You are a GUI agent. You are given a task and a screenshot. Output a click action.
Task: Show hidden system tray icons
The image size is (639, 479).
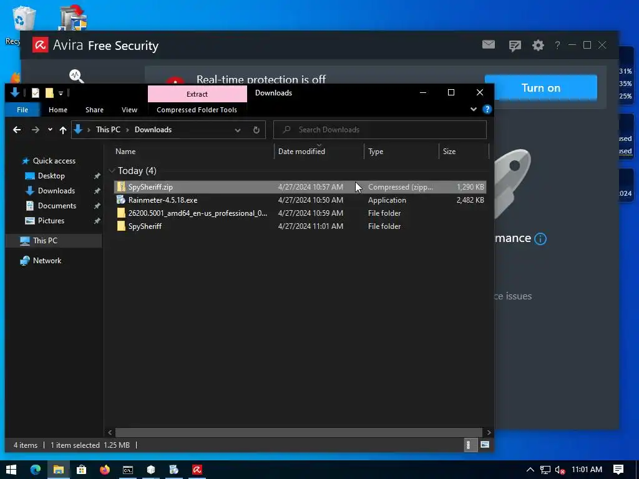[x=530, y=470]
